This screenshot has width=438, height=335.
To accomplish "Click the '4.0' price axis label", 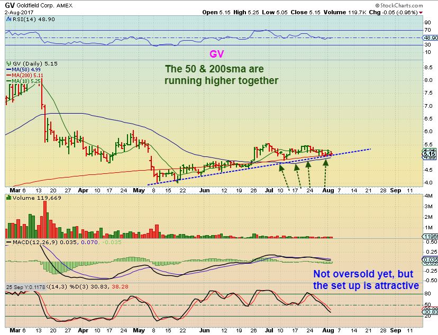I will click(428, 183).
